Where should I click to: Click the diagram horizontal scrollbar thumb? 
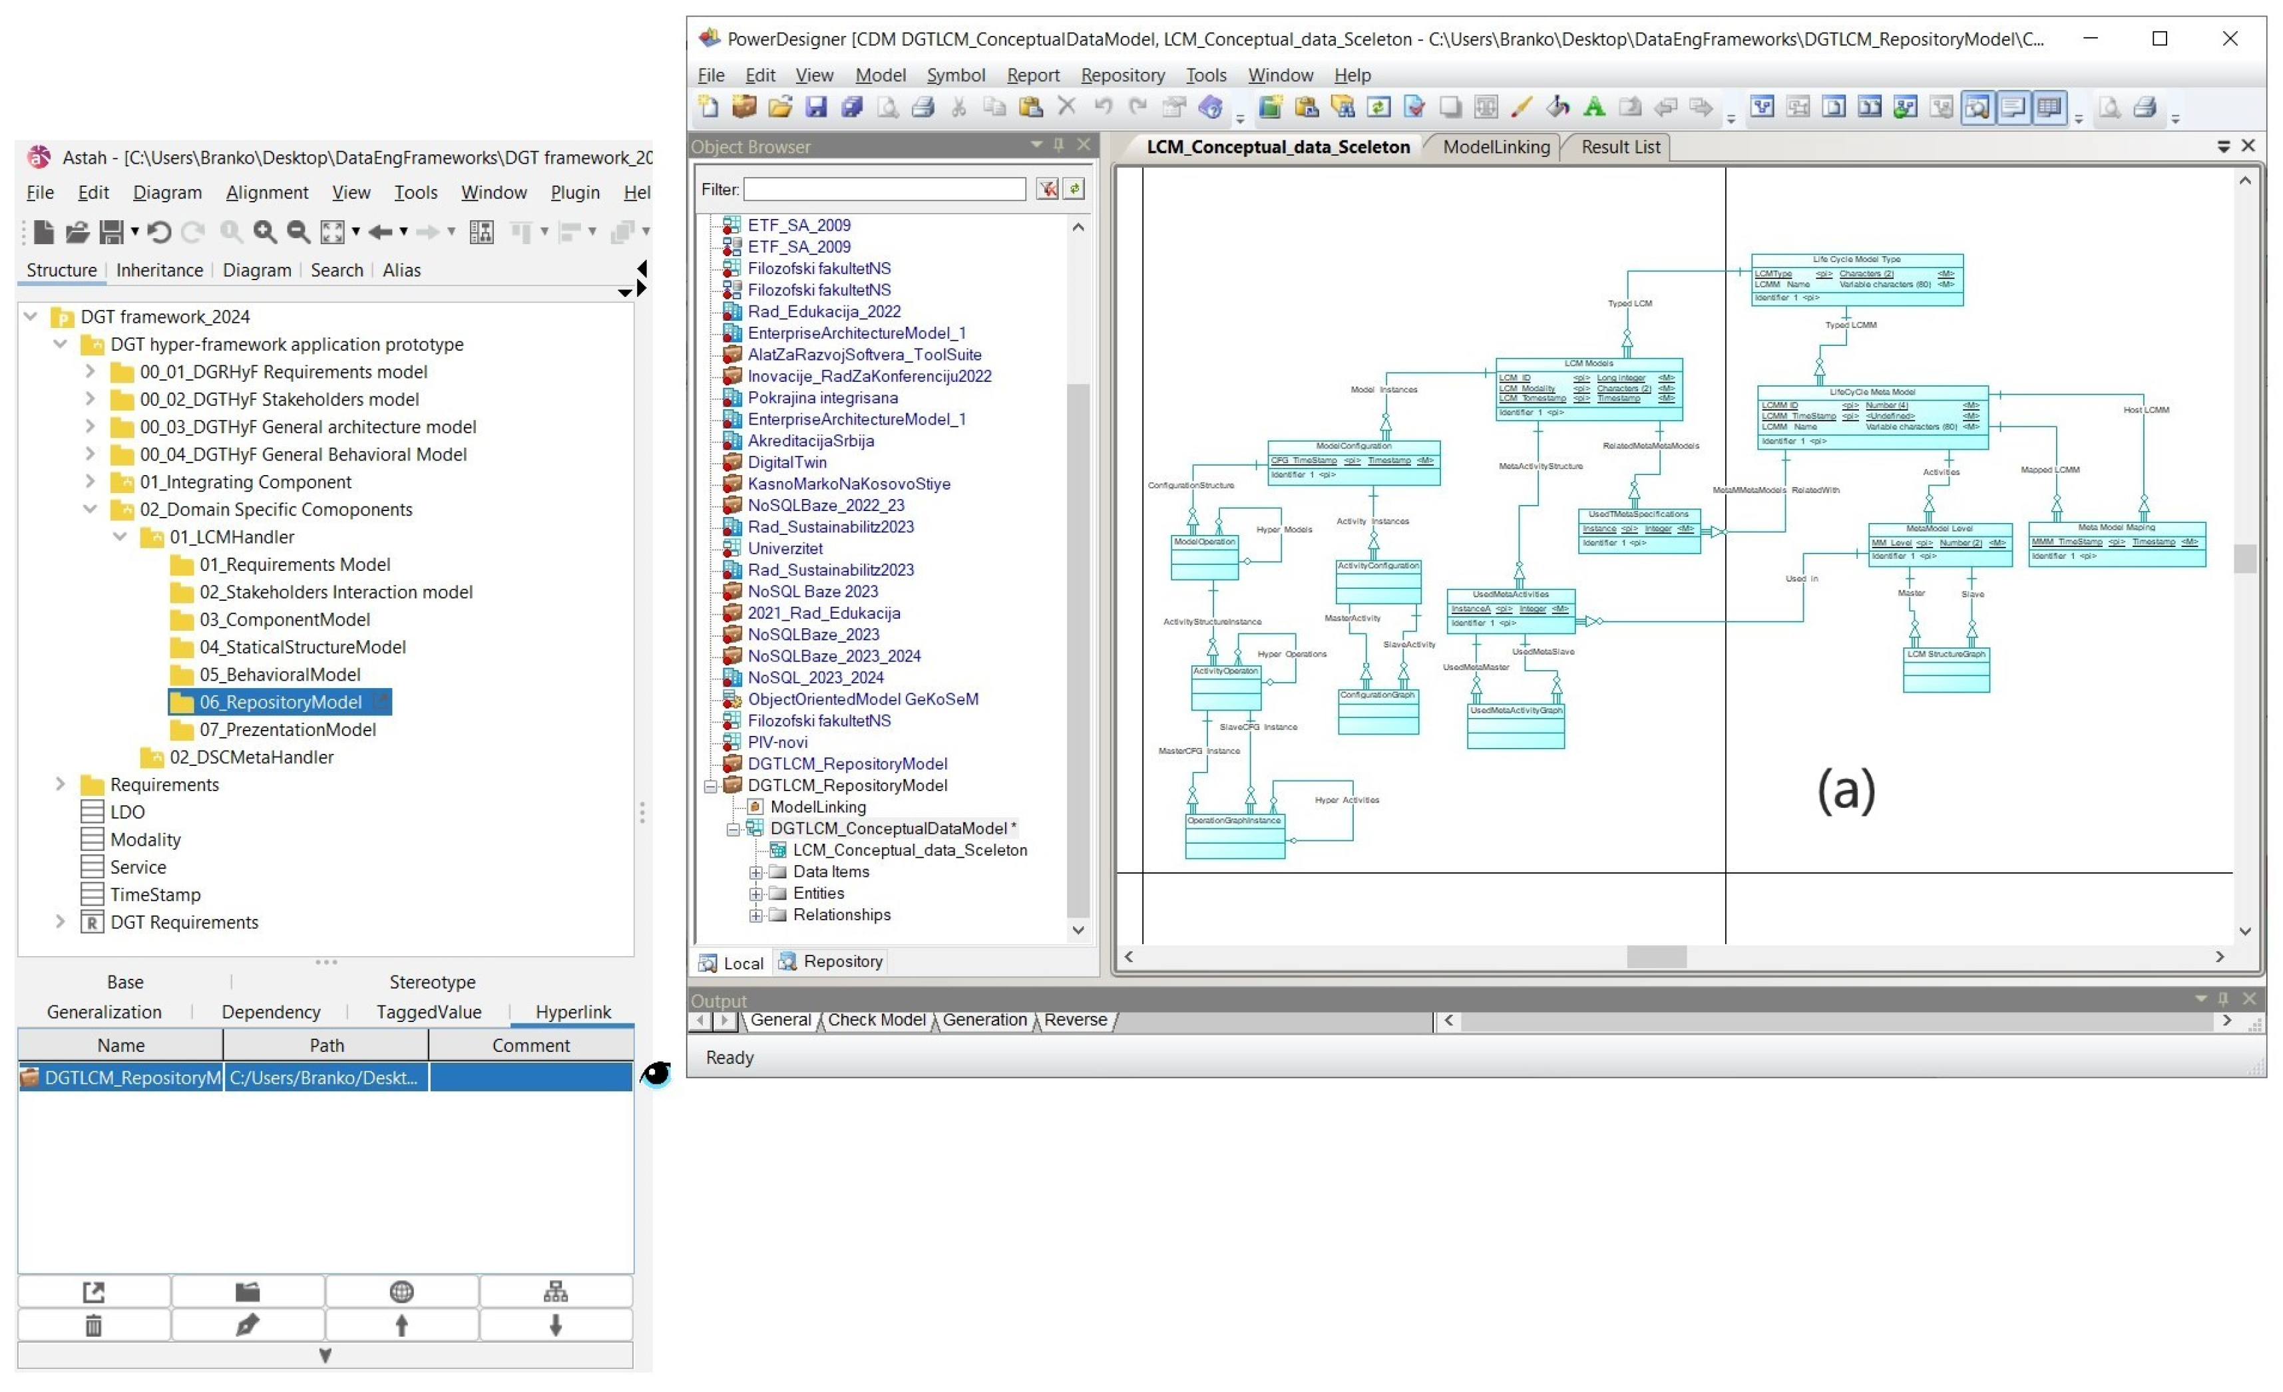[1656, 957]
